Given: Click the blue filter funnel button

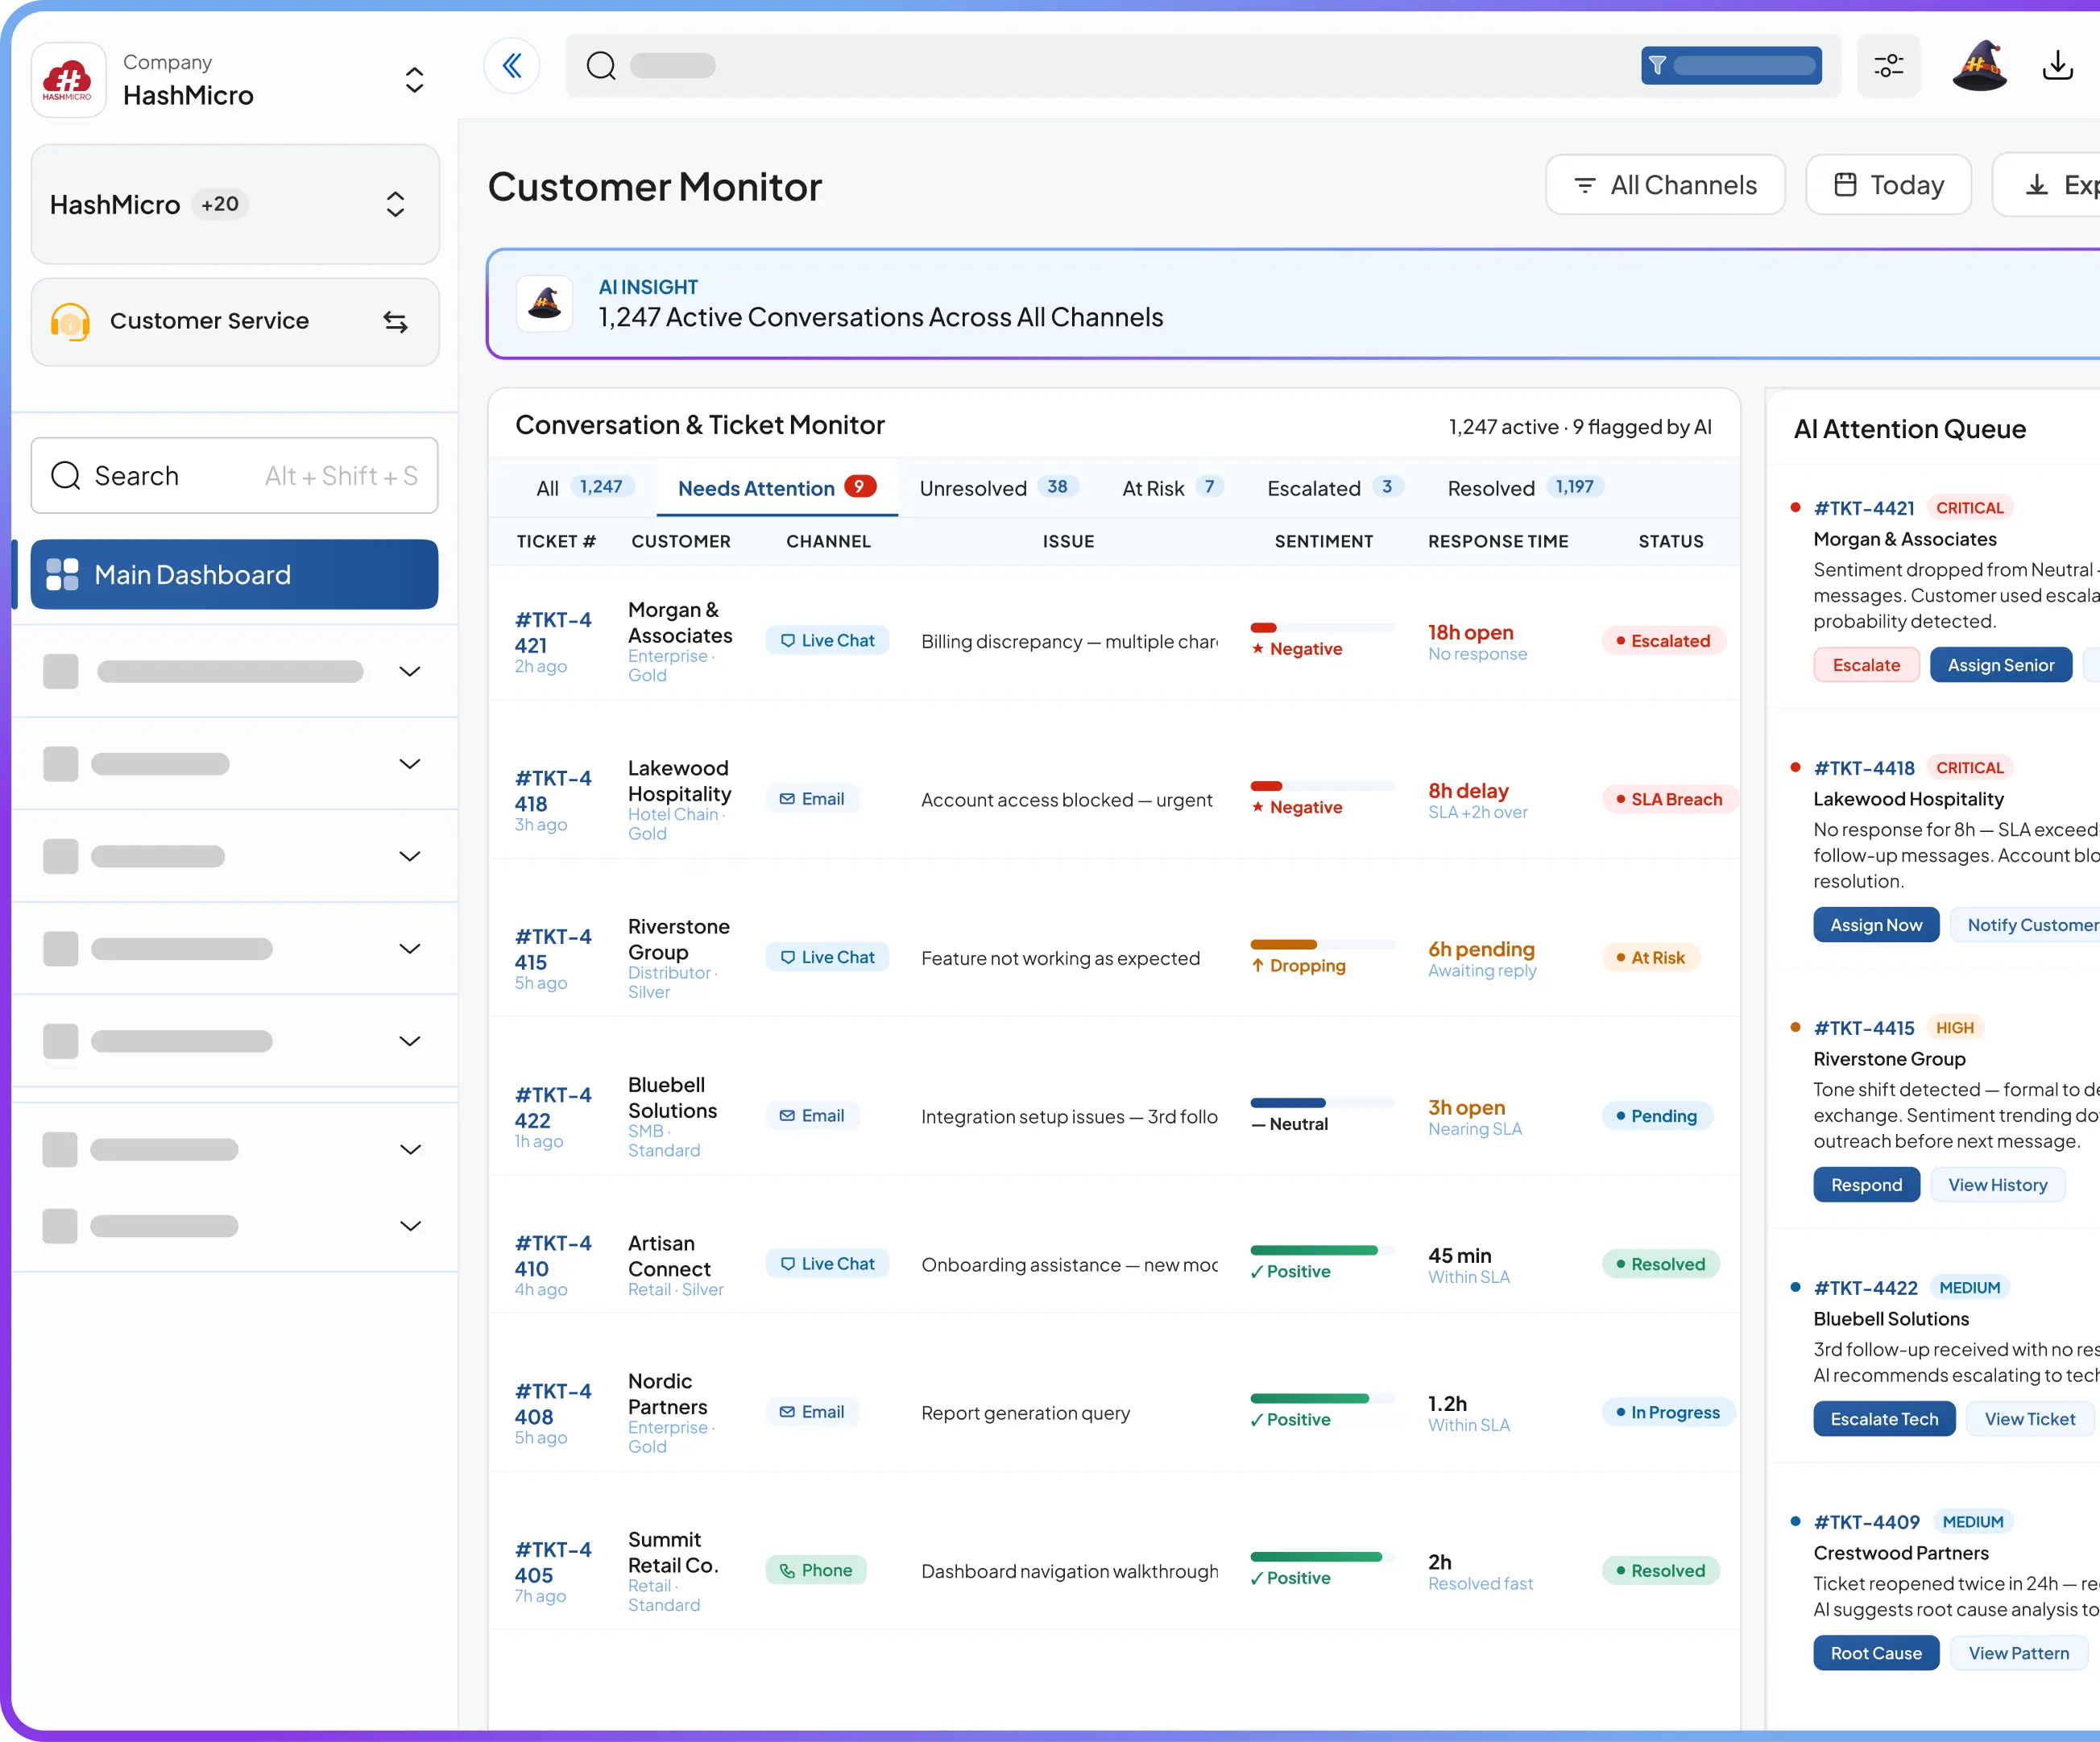Looking at the screenshot, I should pyautogui.click(x=1731, y=66).
